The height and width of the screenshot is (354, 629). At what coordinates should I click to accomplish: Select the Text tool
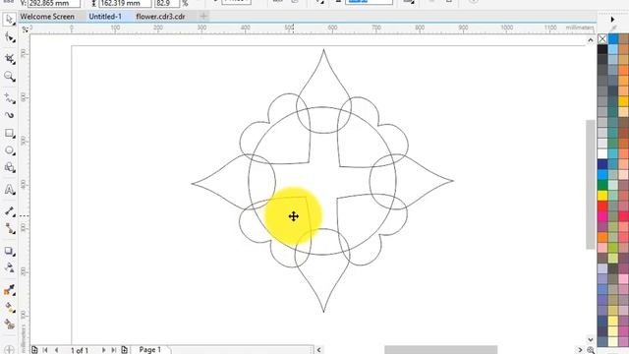point(9,189)
